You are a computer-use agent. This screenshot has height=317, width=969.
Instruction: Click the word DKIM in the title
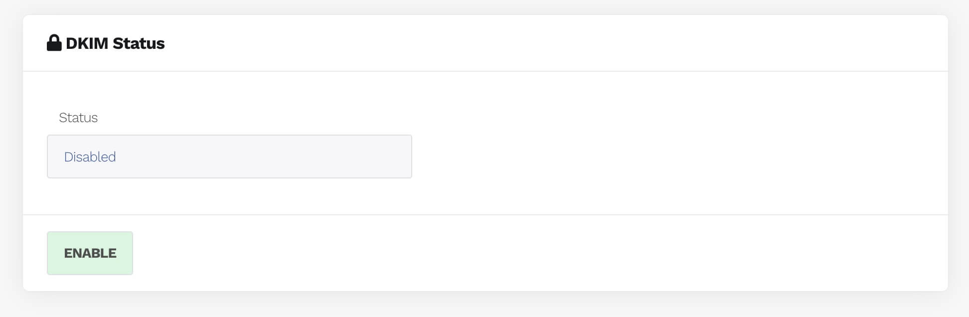click(x=87, y=43)
